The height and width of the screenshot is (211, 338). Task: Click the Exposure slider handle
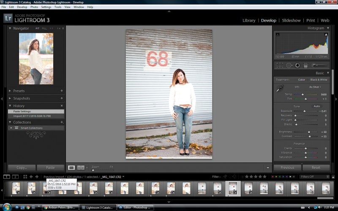[304, 111]
